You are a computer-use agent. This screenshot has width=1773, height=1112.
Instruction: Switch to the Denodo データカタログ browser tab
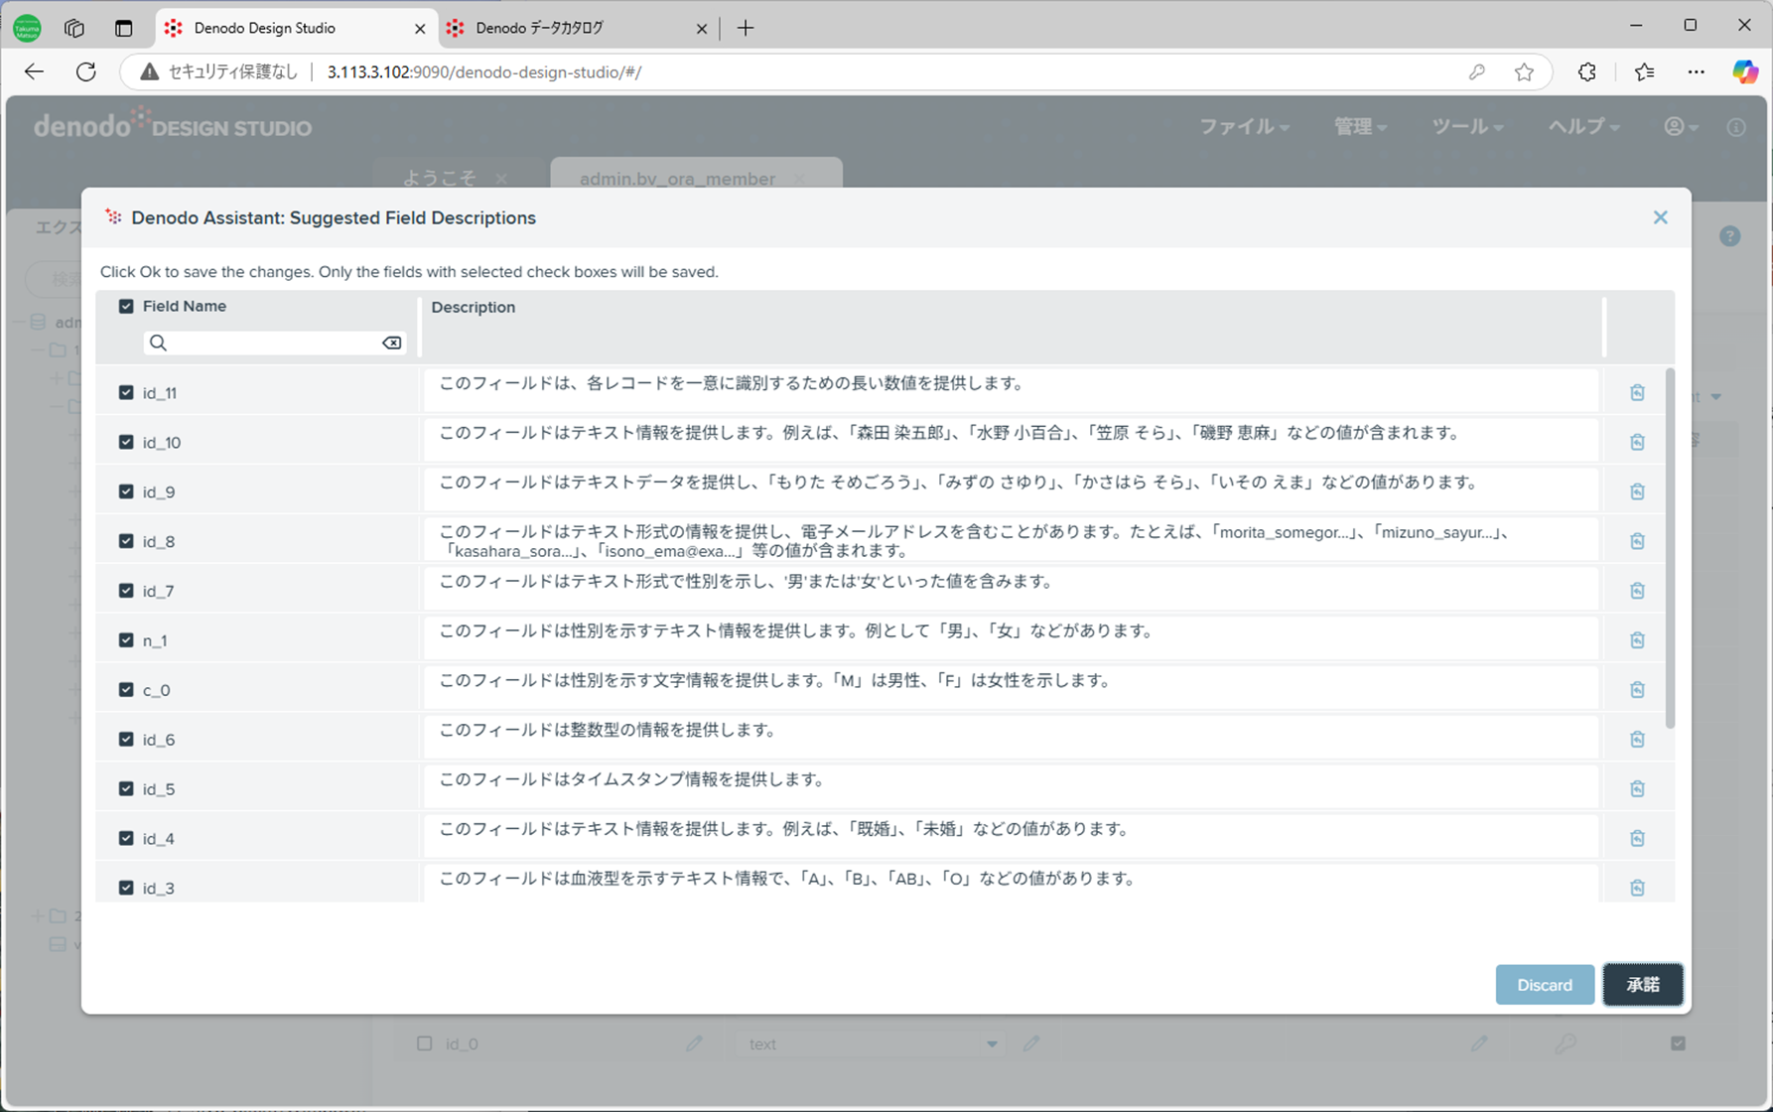coord(565,28)
